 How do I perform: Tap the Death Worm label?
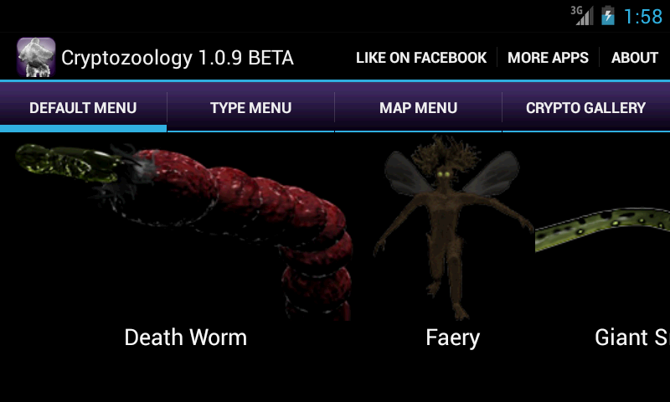pos(185,337)
